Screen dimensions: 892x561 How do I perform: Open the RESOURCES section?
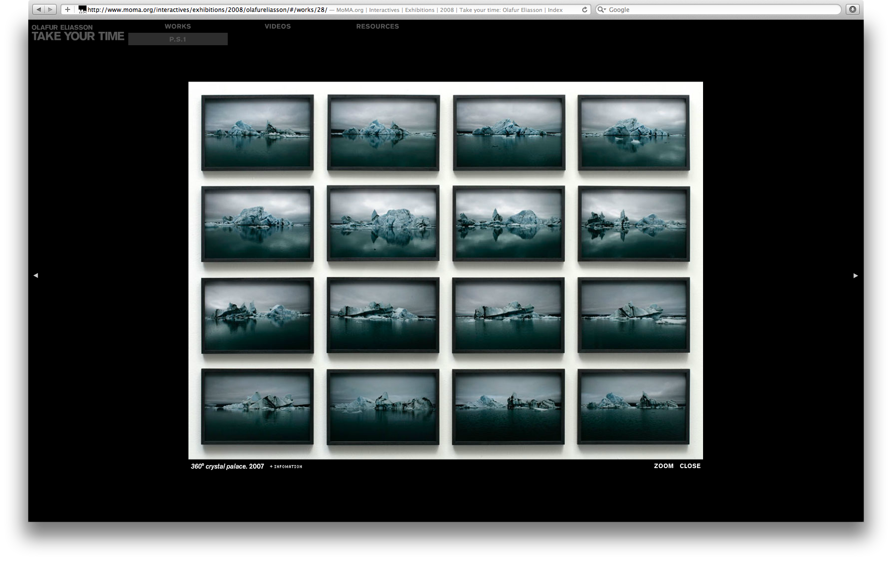[x=377, y=26]
